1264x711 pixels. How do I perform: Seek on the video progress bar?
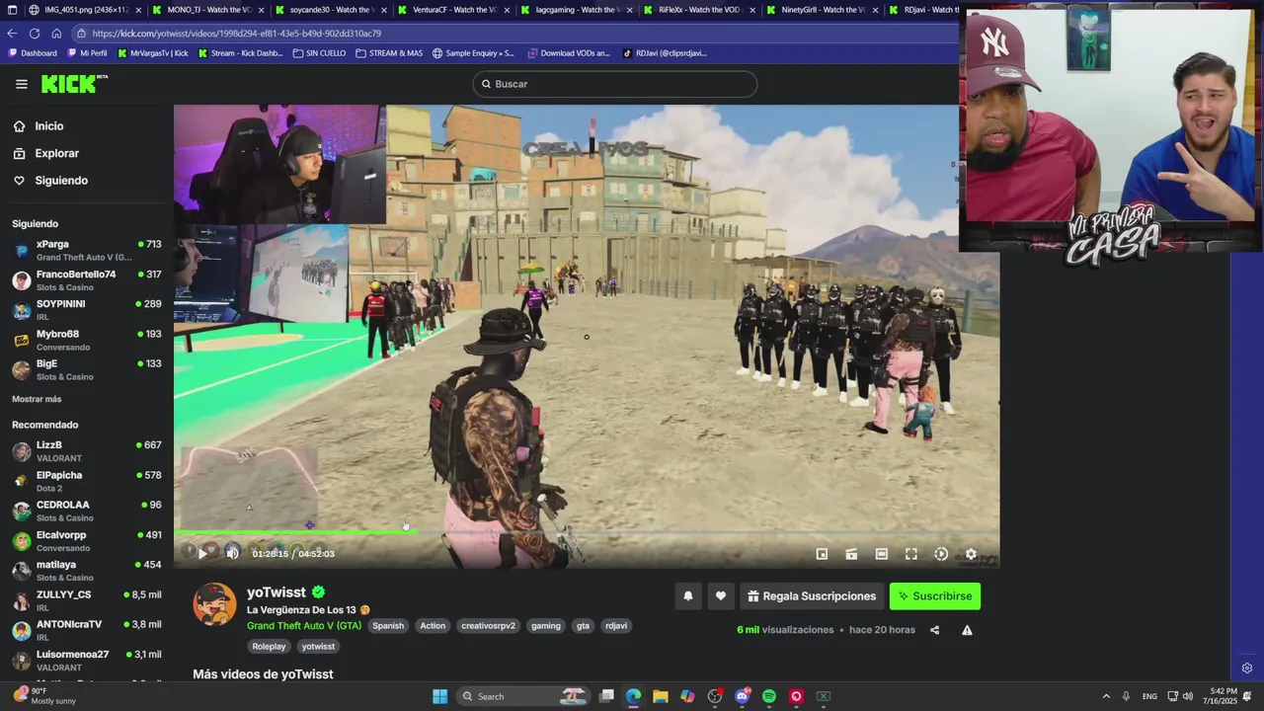click(587, 532)
